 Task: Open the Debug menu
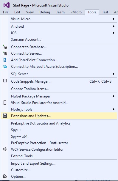click(x=45, y=12)
